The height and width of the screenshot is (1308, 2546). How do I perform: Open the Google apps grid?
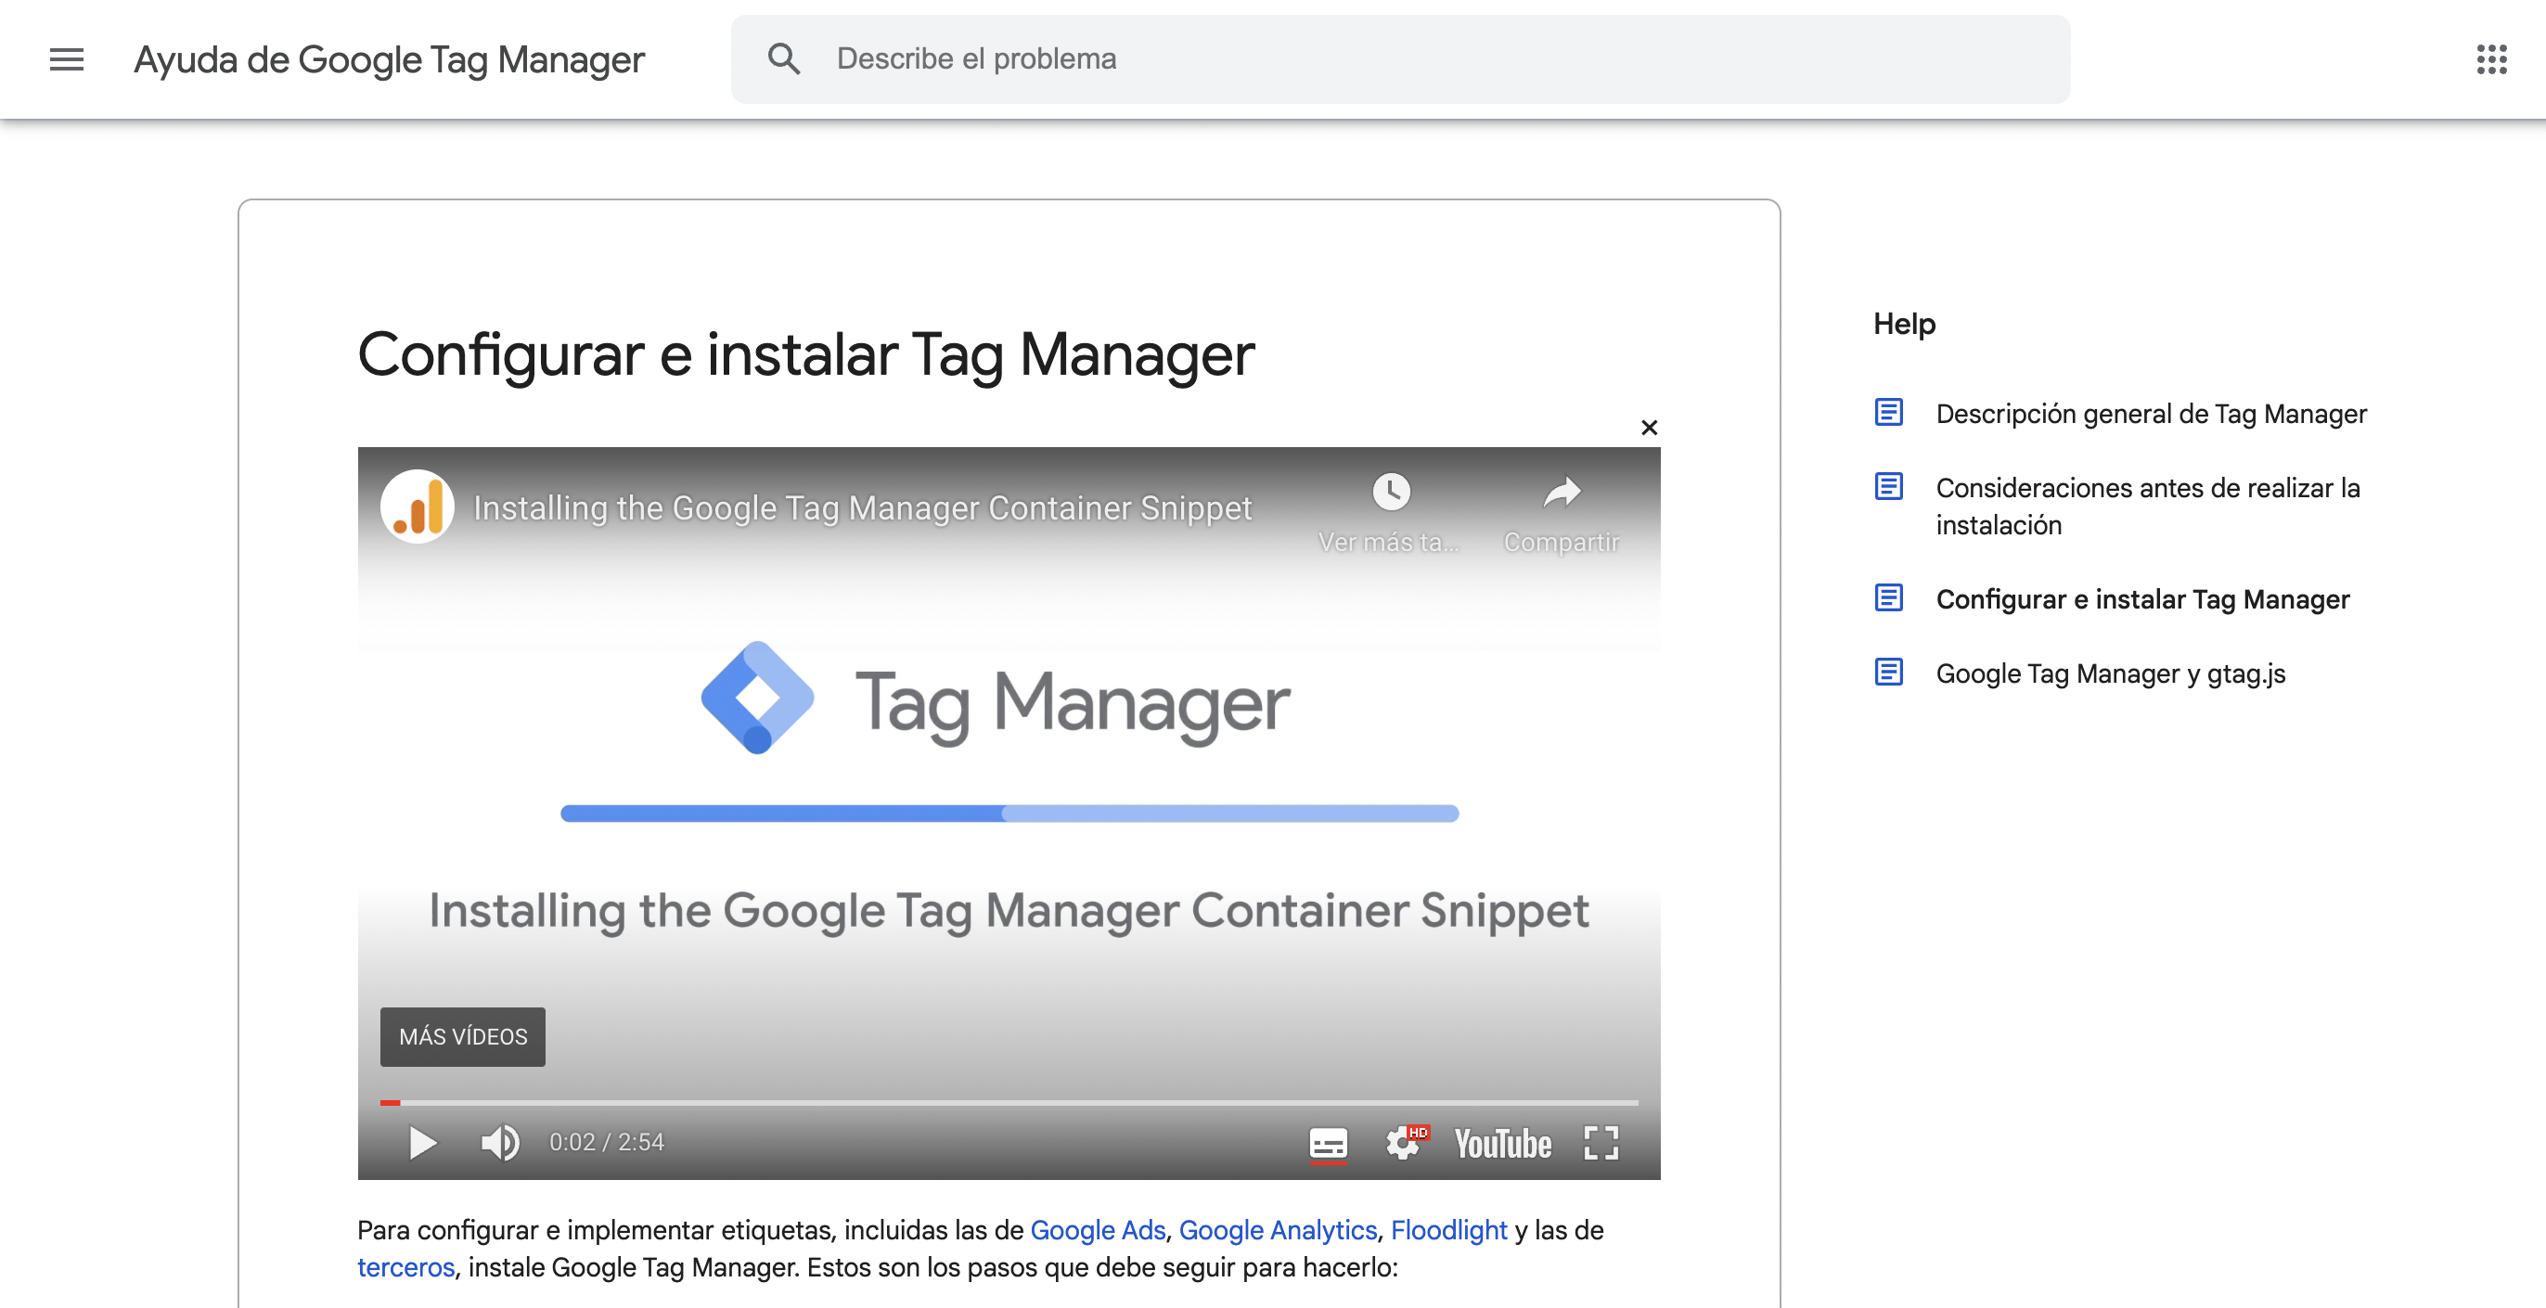2490,59
